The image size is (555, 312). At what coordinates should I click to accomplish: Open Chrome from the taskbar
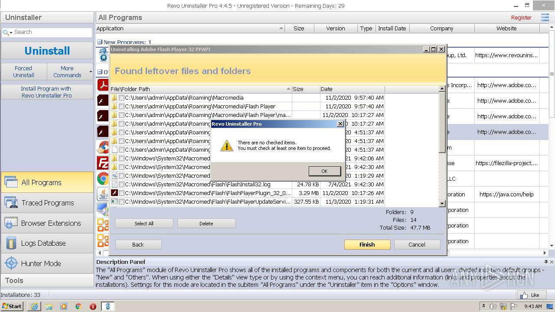(x=78, y=306)
